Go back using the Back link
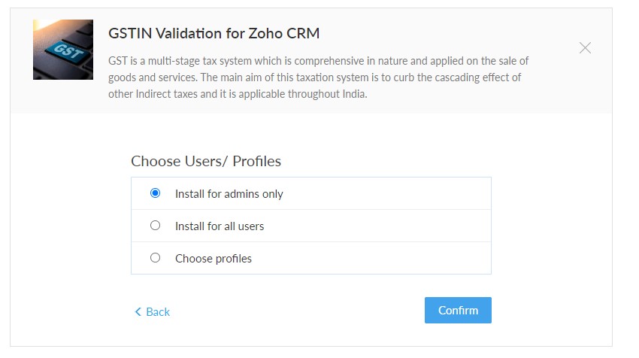 click(x=158, y=311)
